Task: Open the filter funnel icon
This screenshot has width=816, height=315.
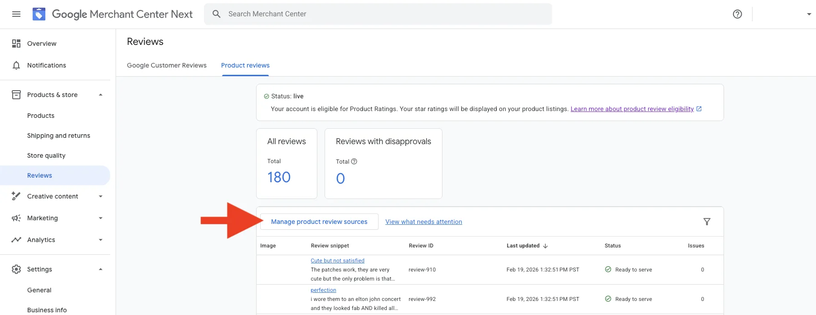Action: click(x=707, y=222)
